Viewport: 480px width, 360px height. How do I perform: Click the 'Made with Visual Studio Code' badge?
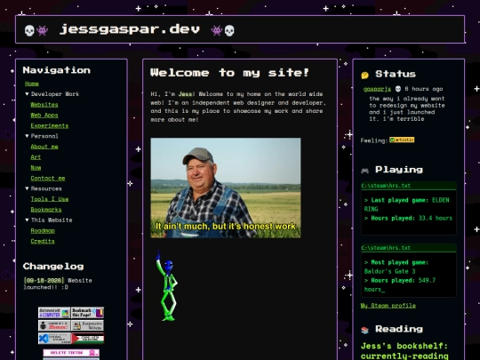[54, 339]
